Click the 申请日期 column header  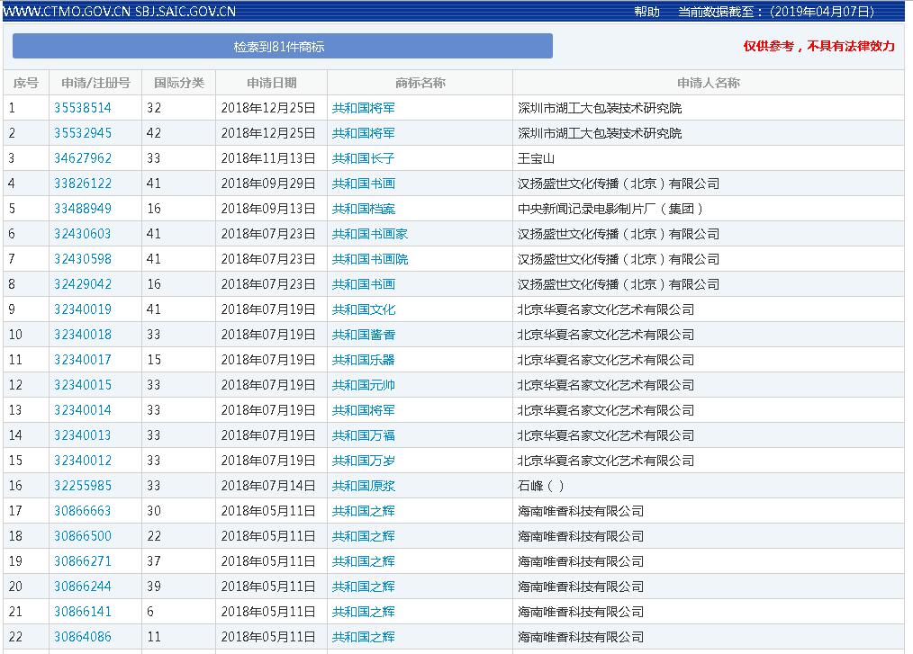pos(271,83)
